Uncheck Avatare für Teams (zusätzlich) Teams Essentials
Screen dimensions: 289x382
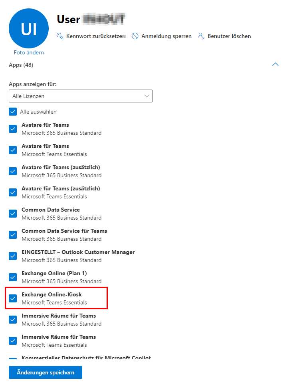13,192
